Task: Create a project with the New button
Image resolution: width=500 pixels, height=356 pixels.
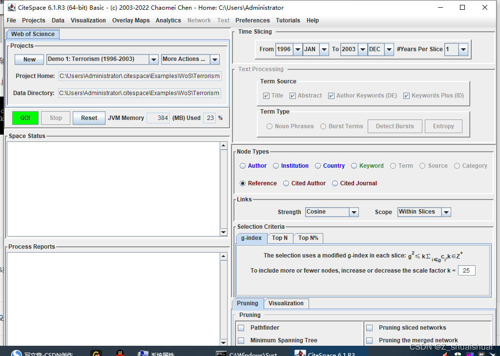Action: 29,59
